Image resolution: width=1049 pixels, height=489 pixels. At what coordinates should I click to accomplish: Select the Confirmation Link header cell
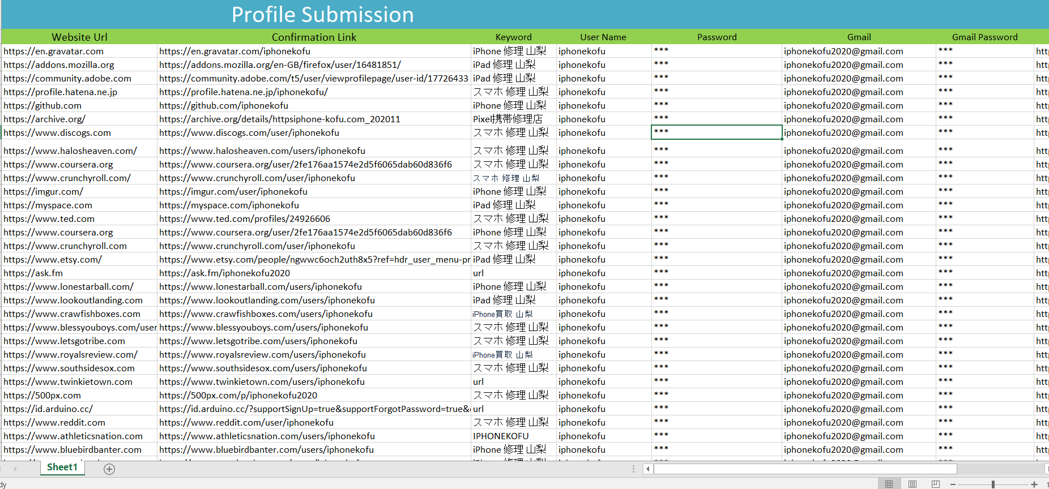314,37
